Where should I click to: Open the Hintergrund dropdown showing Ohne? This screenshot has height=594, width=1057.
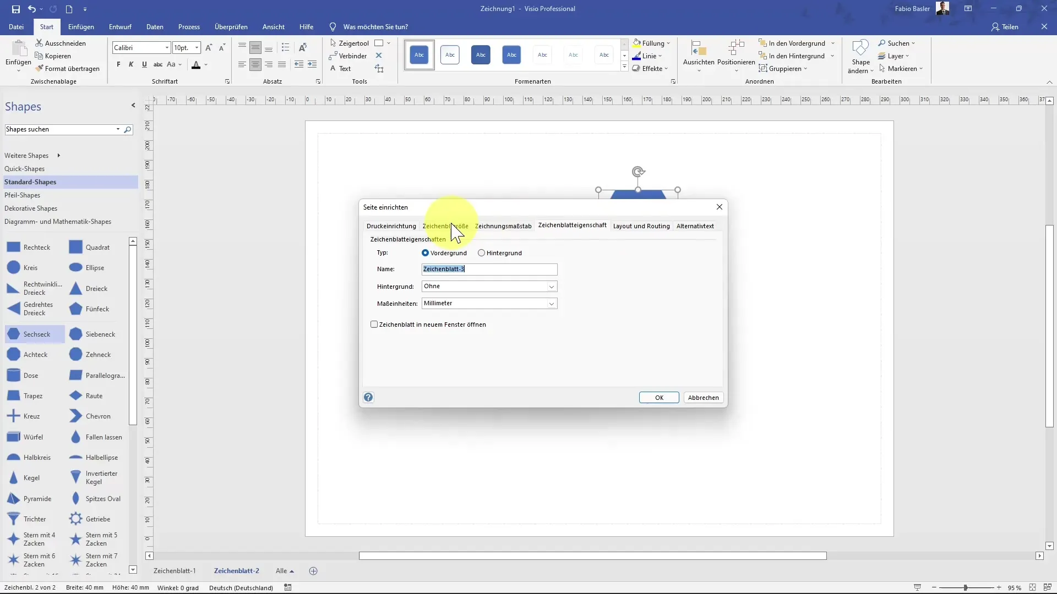[x=489, y=286]
